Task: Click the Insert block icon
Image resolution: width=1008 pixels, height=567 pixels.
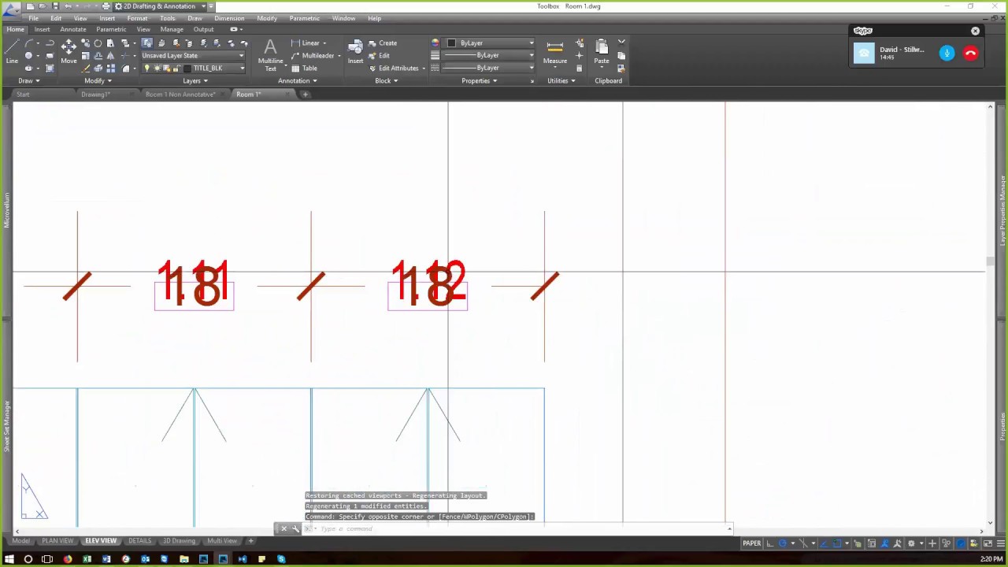Action: tap(355, 52)
